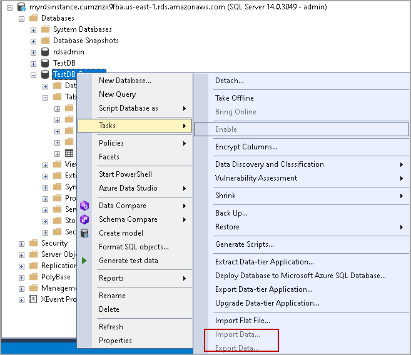Click the Database Snapshots folder icon
The image size is (411, 355).
pyautogui.click(x=45, y=41)
